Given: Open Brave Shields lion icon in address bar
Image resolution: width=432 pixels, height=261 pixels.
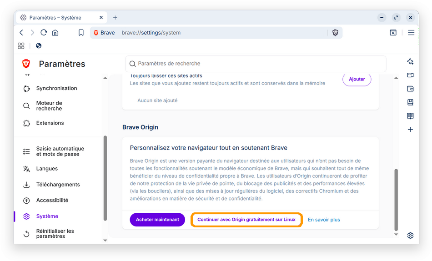Looking at the screenshot, I should tap(335, 33).
